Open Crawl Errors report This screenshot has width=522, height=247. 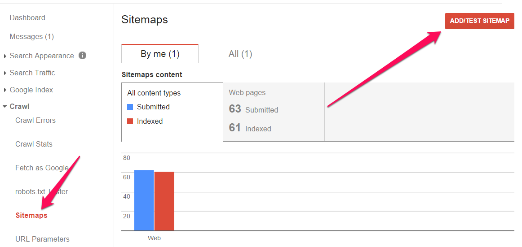[35, 120]
